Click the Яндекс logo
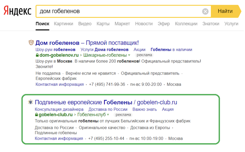The height and width of the screenshot is (152, 245). pyautogui.click(x=17, y=11)
